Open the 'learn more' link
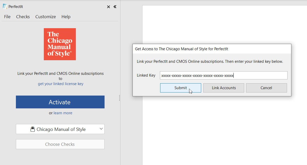The image size is (307, 165). pyautogui.click(x=63, y=113)
